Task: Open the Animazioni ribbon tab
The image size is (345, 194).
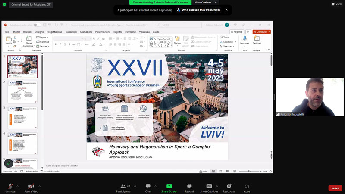Action: [86, 32]
